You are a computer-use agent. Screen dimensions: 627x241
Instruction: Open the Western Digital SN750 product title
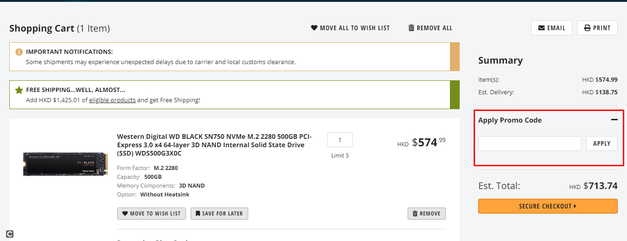(214, 145)
